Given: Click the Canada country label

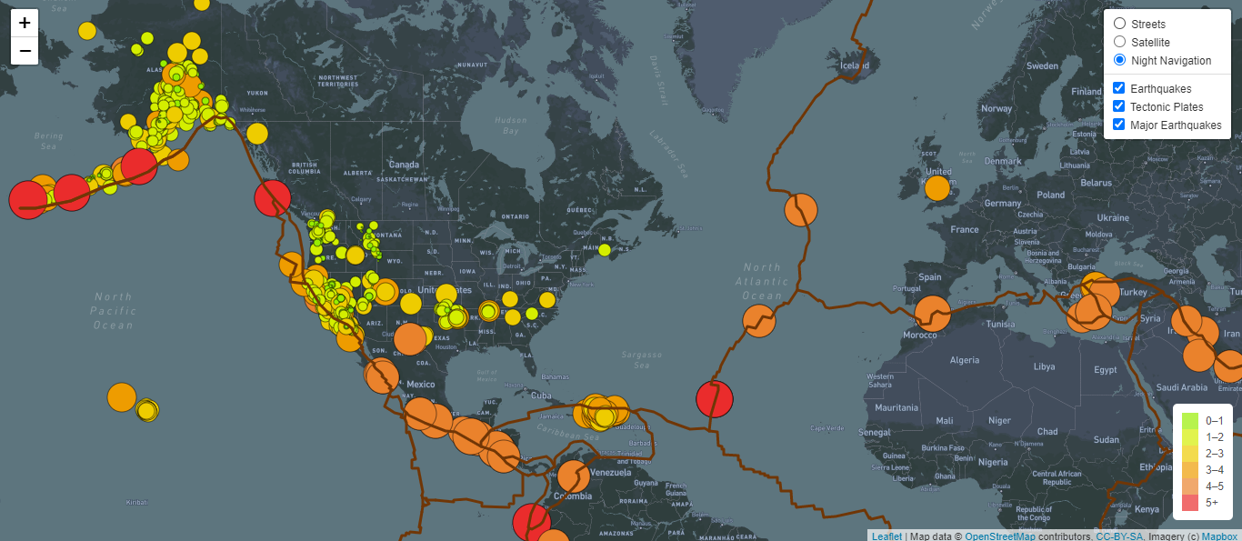Looking at the screenshot, I should click(x=404, y=165).
